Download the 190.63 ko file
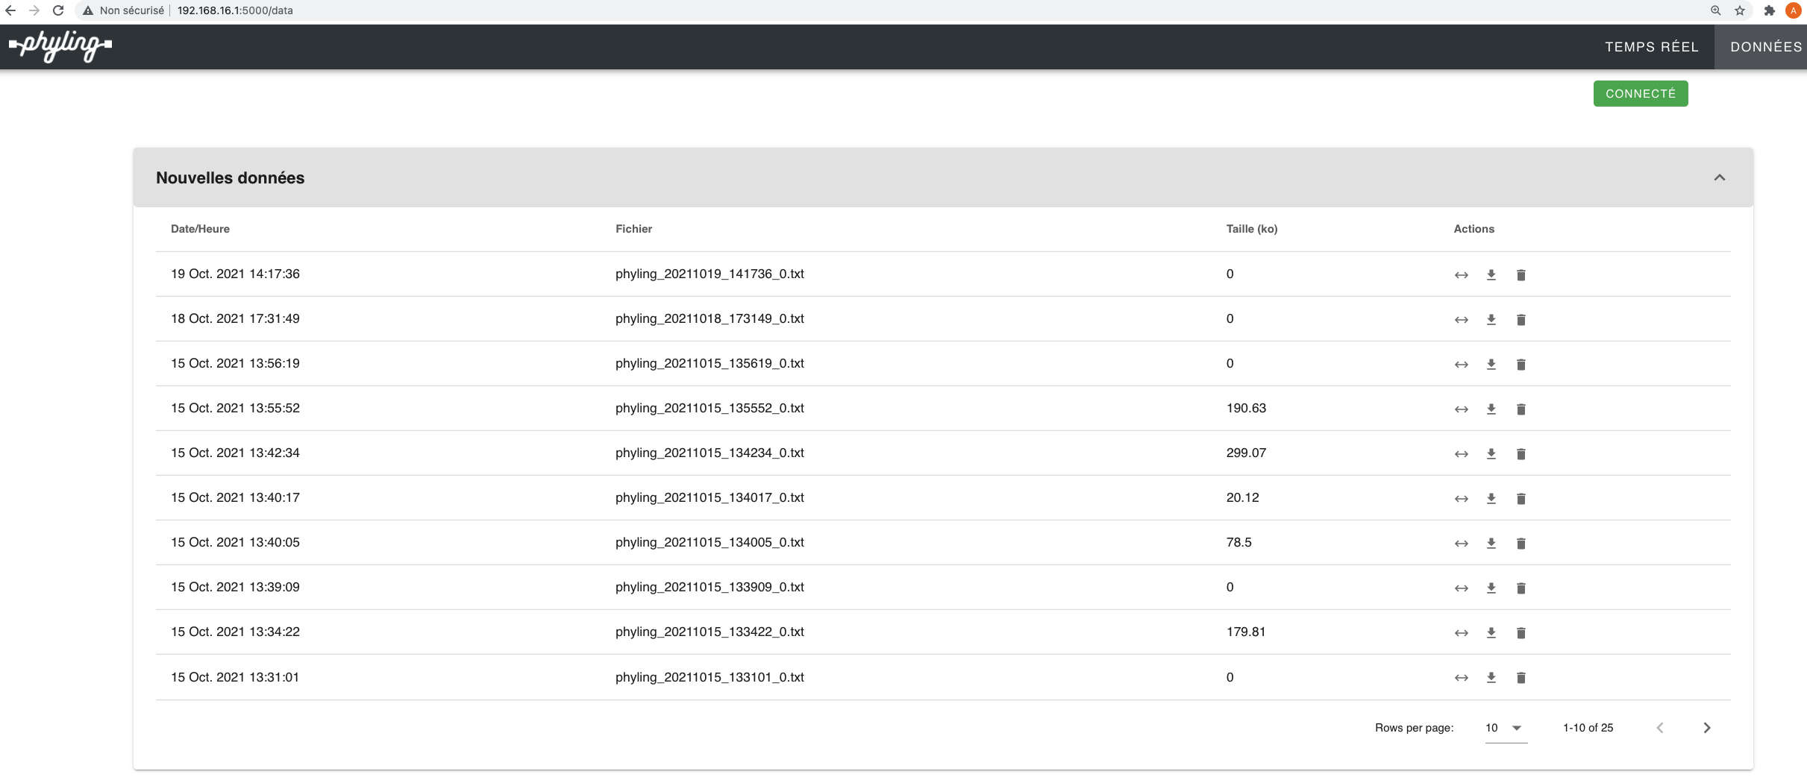The height and width of the screenshot is (777, 1807). (x=1491, y=409)
